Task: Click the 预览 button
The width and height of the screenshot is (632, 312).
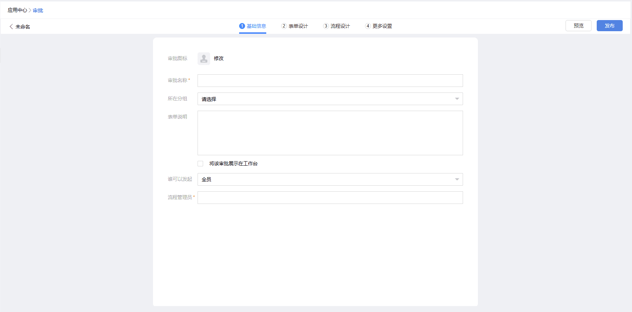Action: click(x=579, y=26)
